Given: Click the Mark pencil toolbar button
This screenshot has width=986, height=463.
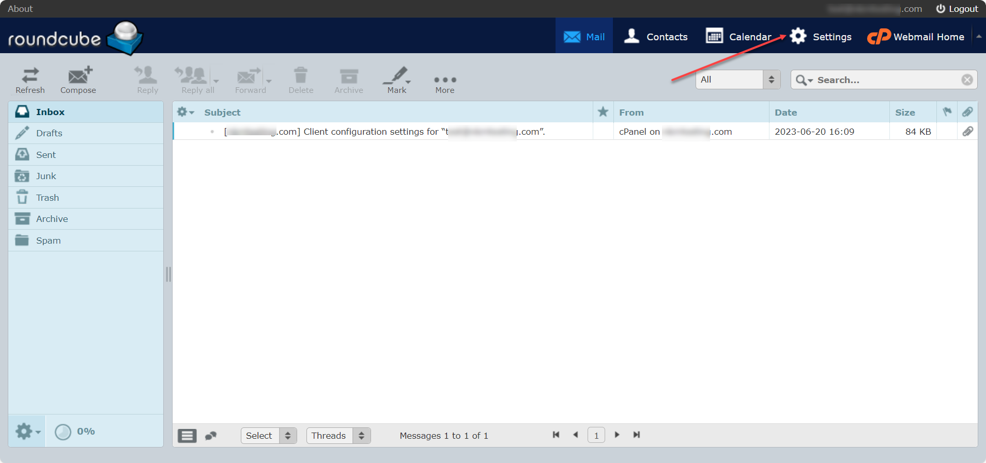Looking at the screenshot, I should click(x=396, y=81).
